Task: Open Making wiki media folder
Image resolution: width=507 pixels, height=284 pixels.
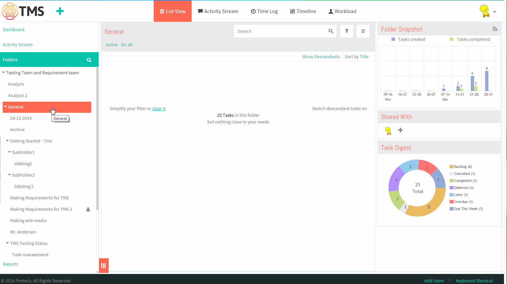Action: click(28, 220)
